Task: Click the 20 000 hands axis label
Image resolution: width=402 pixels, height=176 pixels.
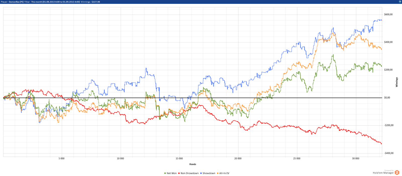Action: [x=238, y=158]
